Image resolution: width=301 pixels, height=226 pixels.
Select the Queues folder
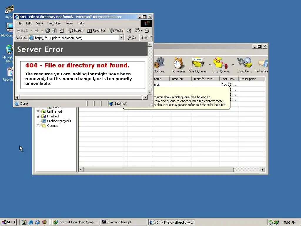(52, 126)
